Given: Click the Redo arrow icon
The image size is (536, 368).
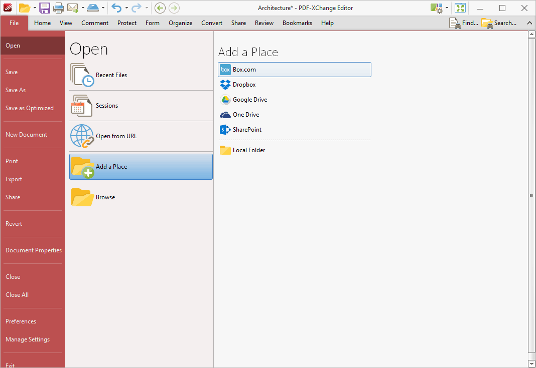Looking at the screenshot, I should [x=137, y=8].
